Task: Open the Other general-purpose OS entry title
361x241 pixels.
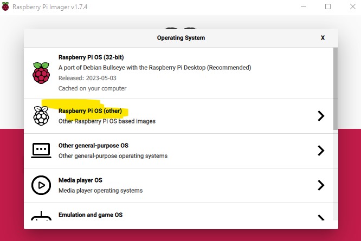Action: (x=93, y=146)
